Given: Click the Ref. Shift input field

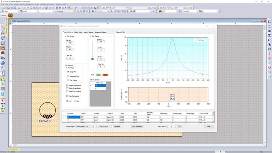Looking at the screenshot, I should click(x=171, y=127).
